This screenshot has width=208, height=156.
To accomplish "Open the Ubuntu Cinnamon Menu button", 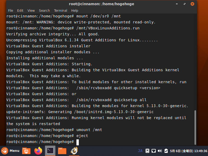I will (10, 151).
